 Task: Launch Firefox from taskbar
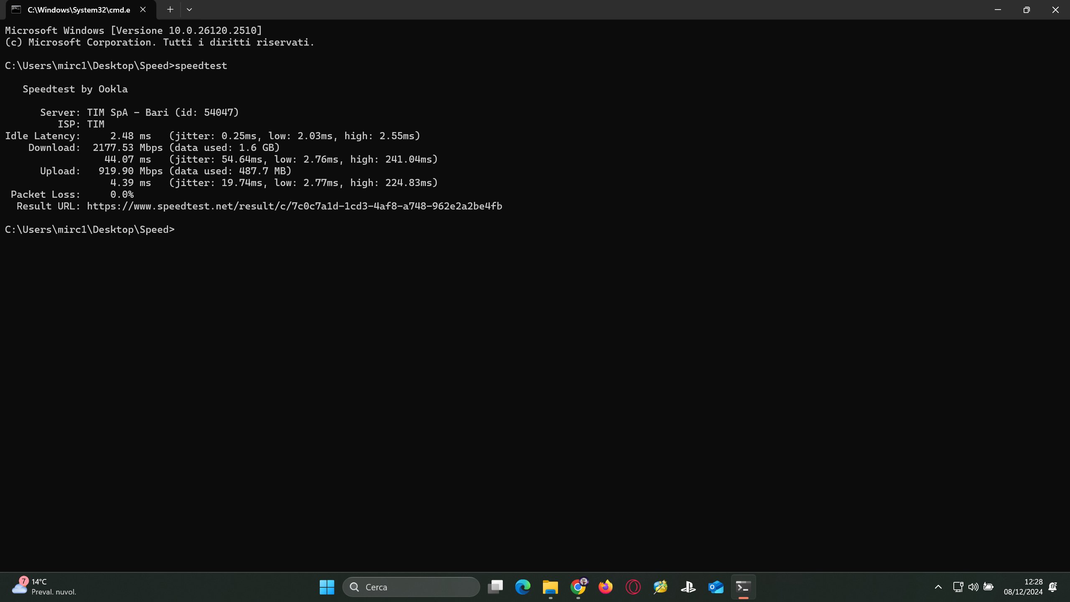[x=606, y=587]
